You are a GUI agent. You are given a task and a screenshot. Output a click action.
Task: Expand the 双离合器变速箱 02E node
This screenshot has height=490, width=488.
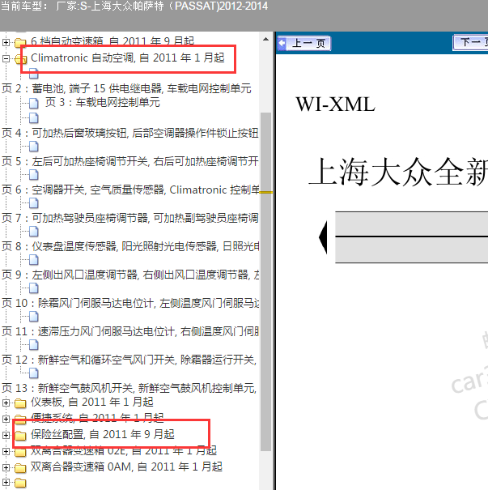[x=6, y=452]
